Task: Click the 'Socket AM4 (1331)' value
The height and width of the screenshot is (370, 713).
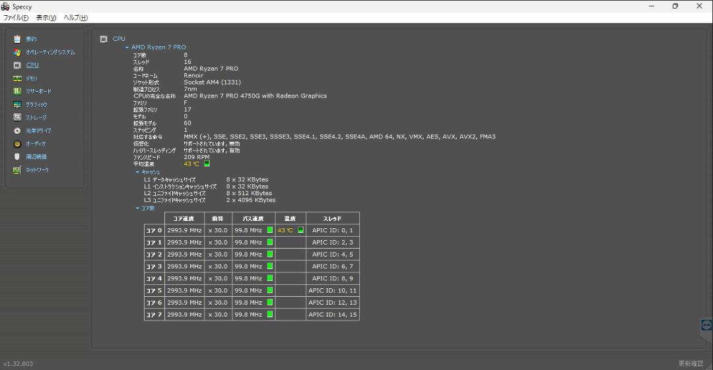Action: tap(213, 82)
